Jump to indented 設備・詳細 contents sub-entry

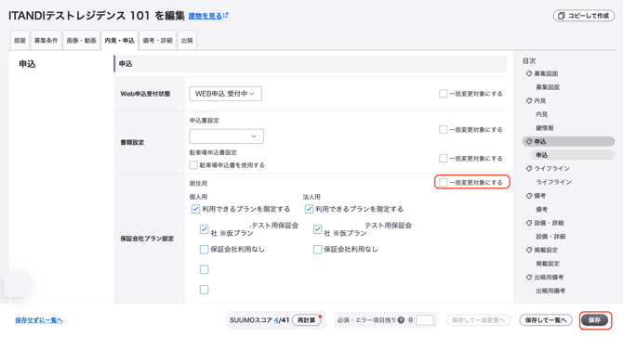click(550, 237)
